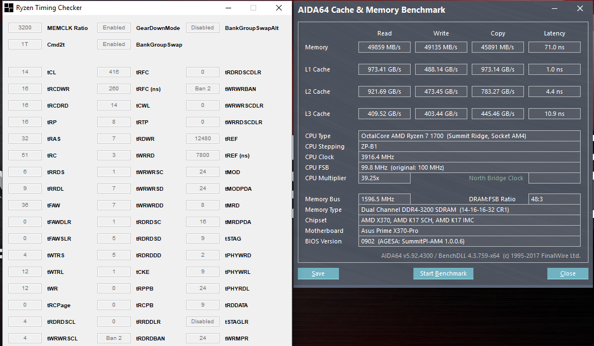
Task: Click the BankGroupSwapAlt Disabled value box
Action: click(203, 28)
